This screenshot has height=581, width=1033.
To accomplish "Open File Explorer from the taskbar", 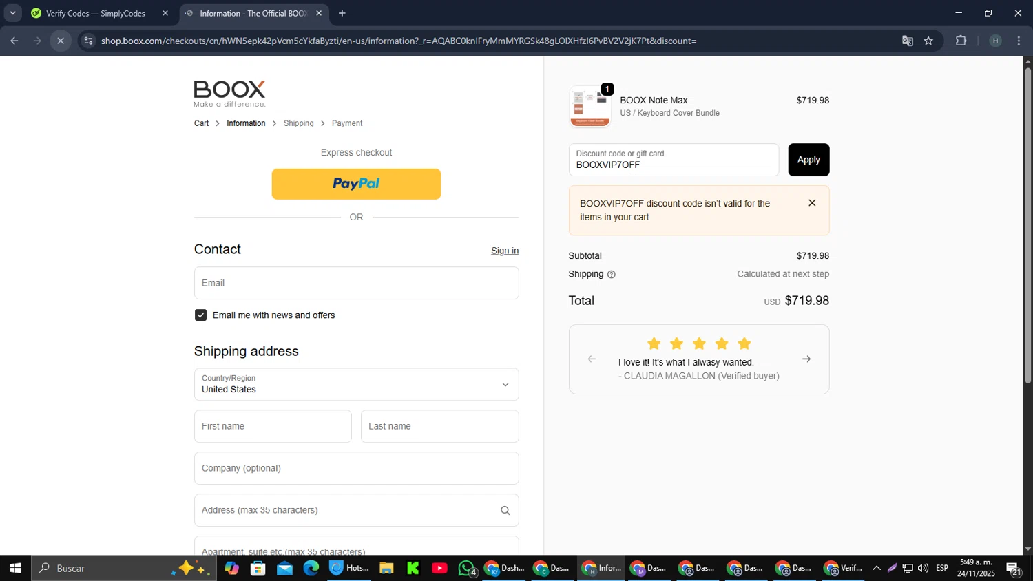I will click(386, 568).
